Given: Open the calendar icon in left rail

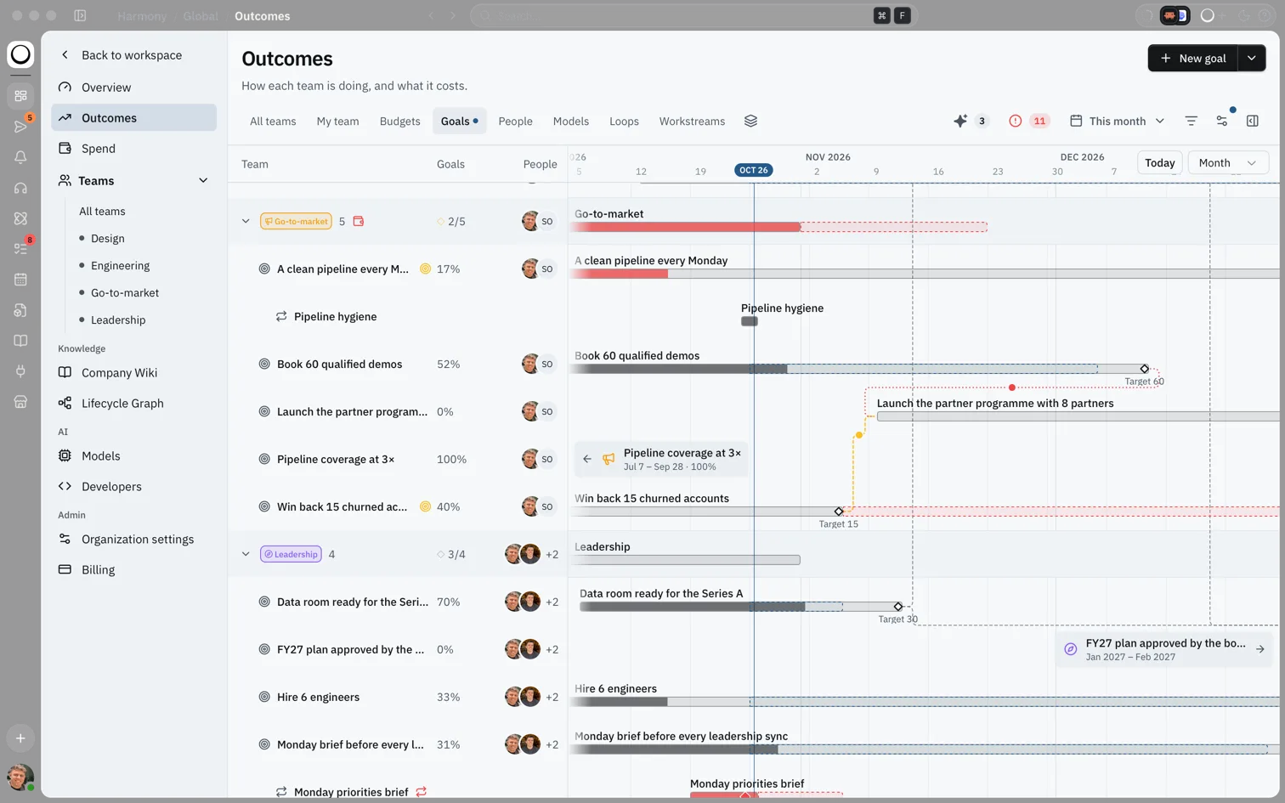Looking at the screenshot, I should click(20, 280).
